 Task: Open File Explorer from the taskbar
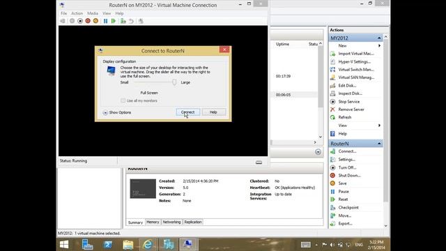(128, 245)
